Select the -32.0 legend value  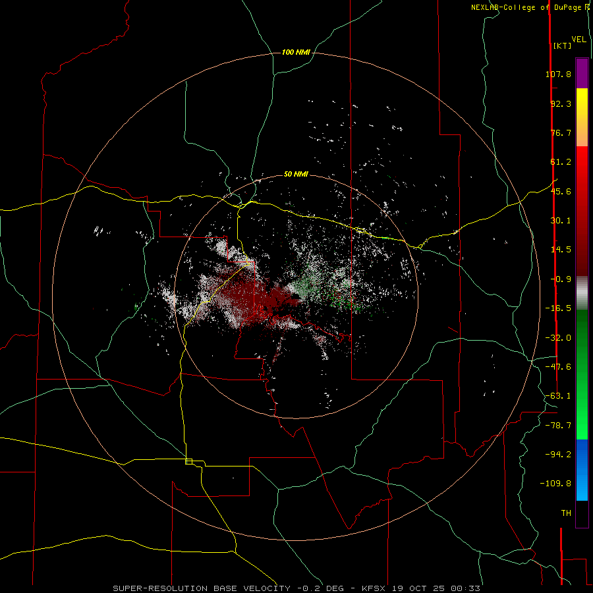point(558,338)
